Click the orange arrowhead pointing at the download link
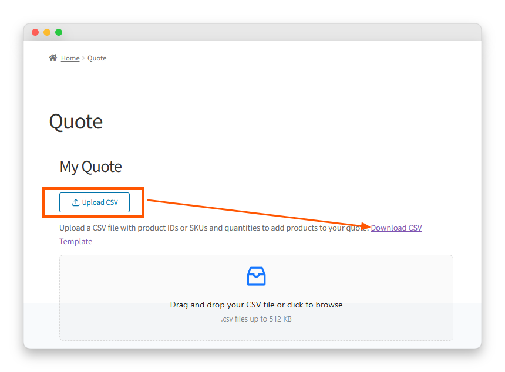This screenshot has width=505, height=372. click(366, 226)
